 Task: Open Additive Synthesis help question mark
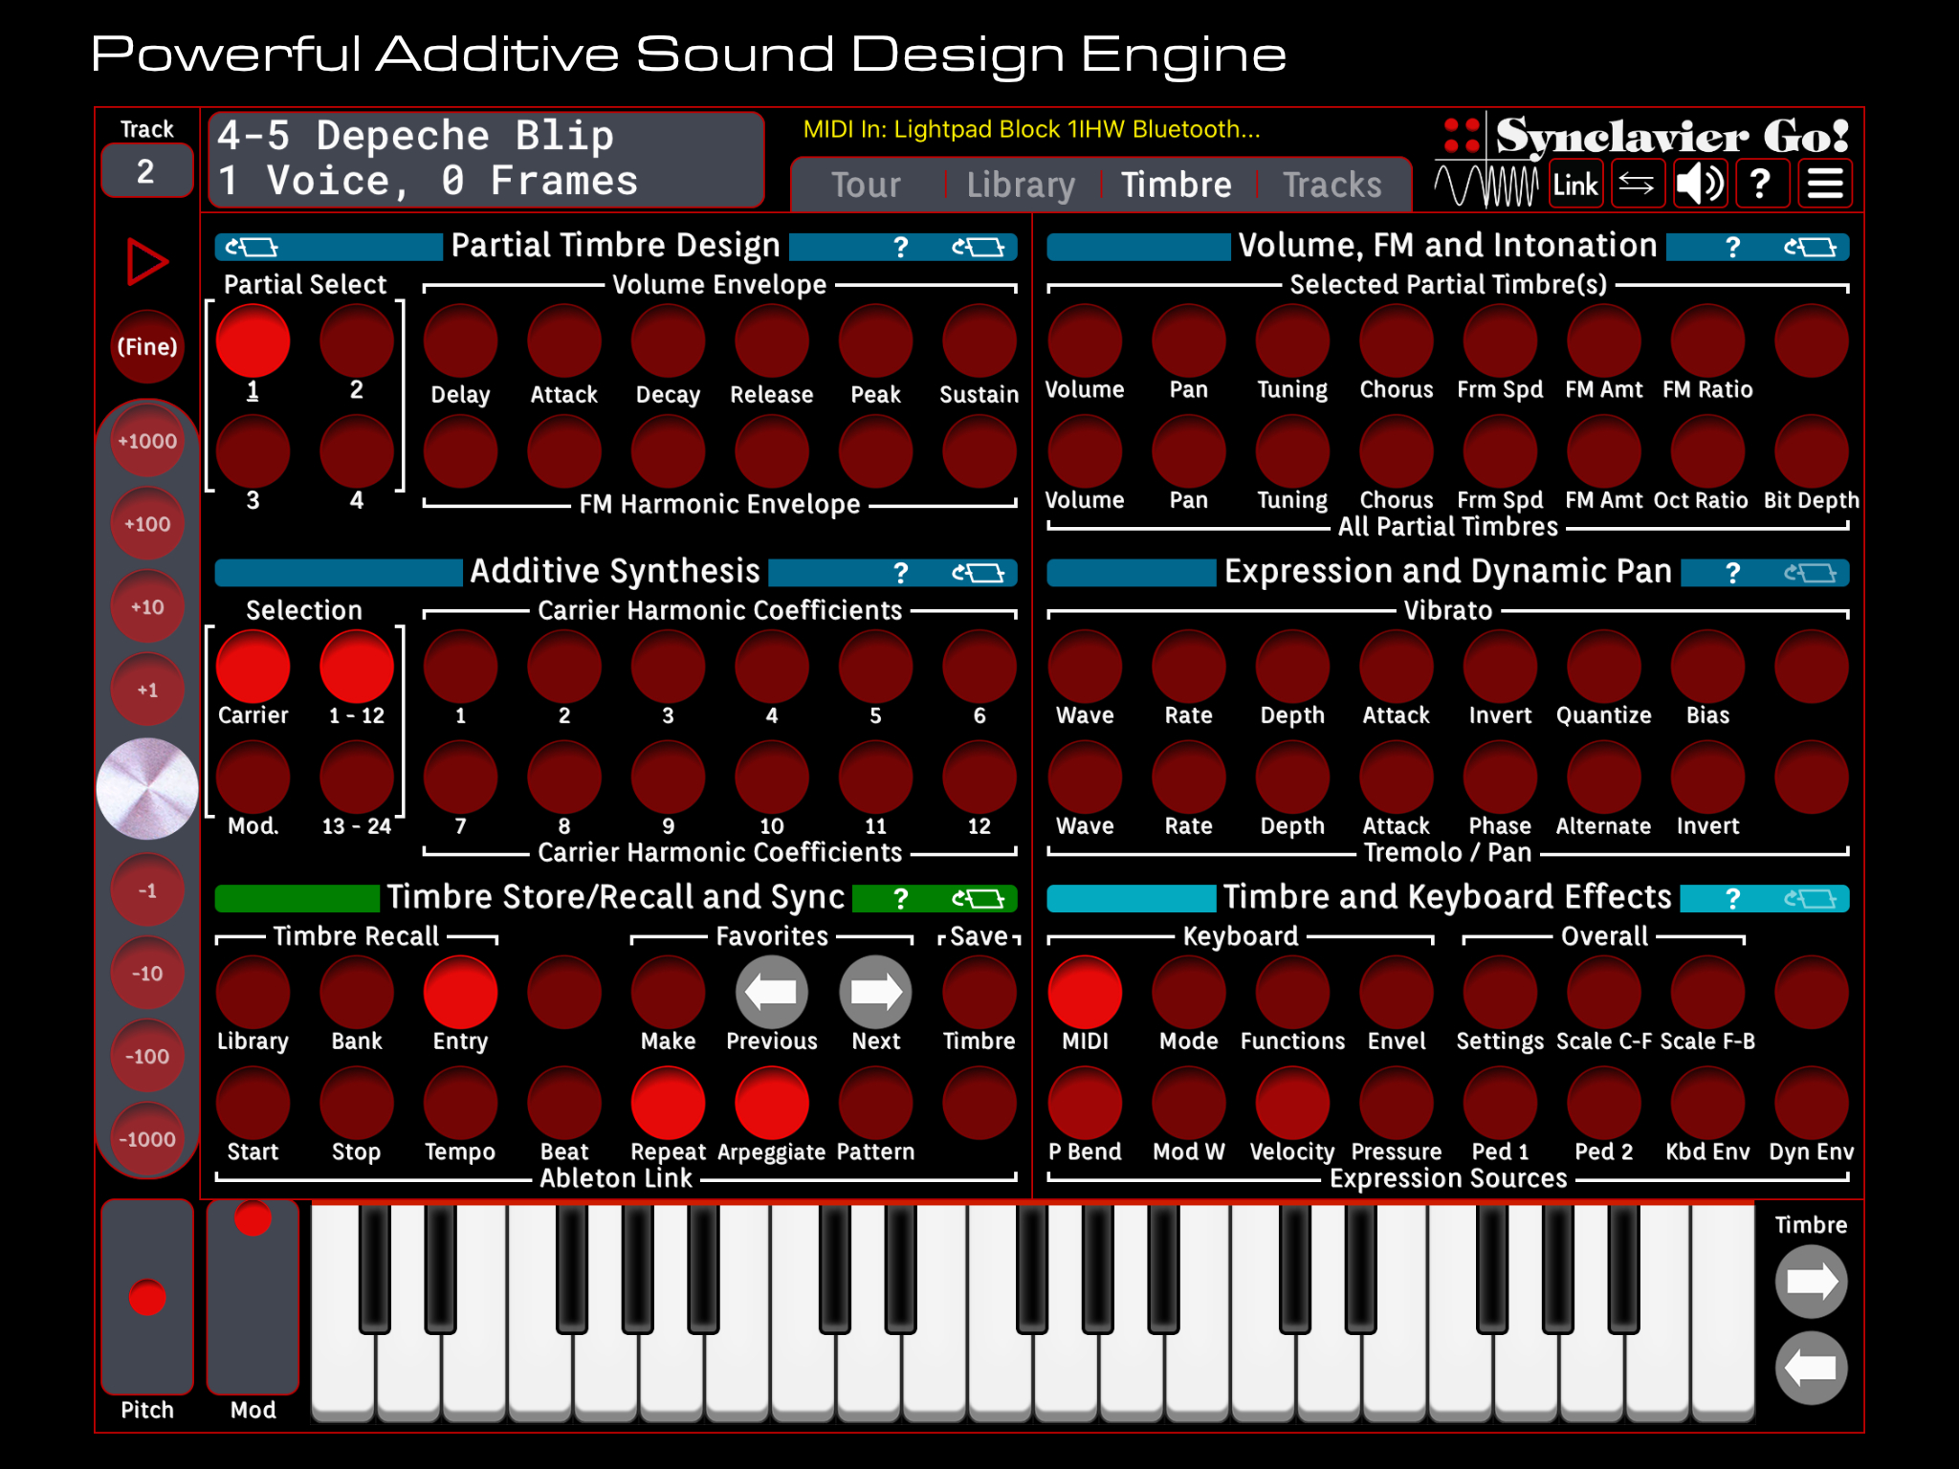point(900,573)
